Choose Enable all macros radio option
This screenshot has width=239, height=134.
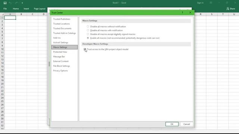[88, 38]
